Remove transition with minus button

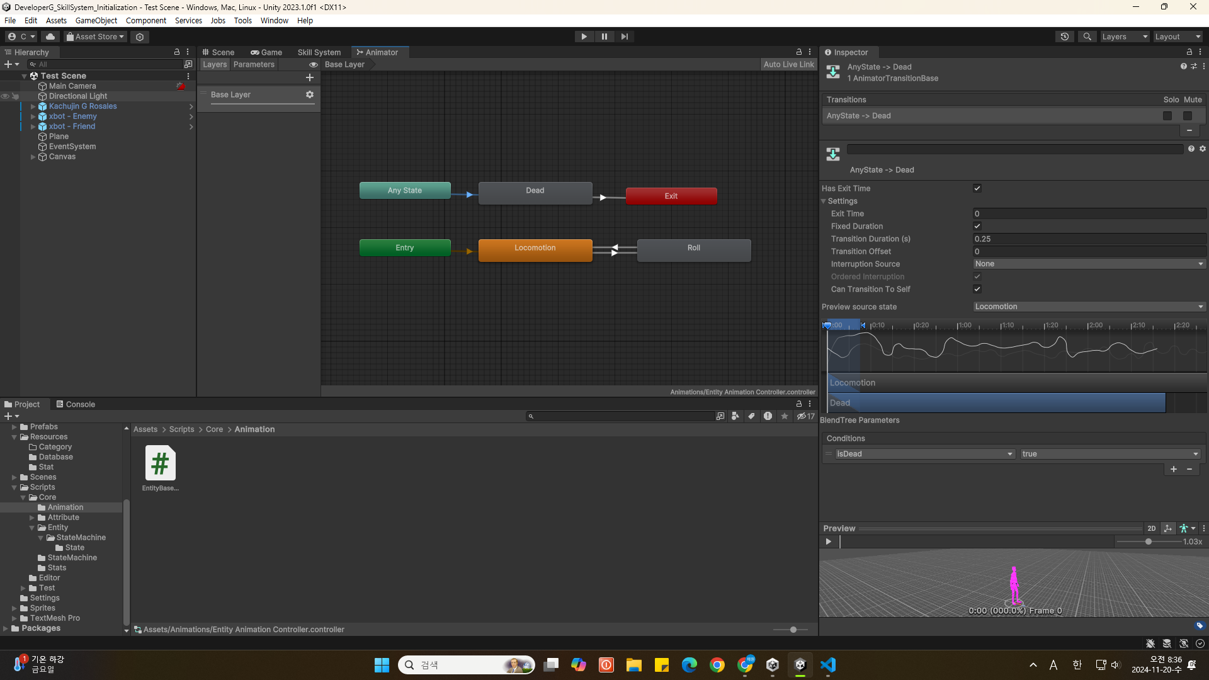(x=1189, y=130)
